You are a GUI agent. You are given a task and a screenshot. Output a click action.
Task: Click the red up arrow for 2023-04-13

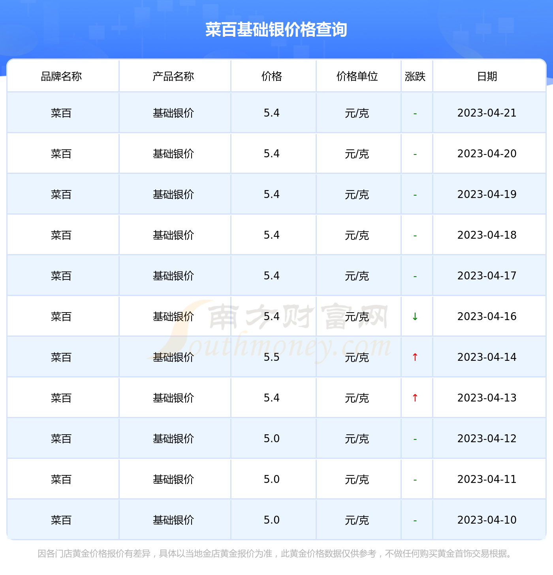(415, 398)
